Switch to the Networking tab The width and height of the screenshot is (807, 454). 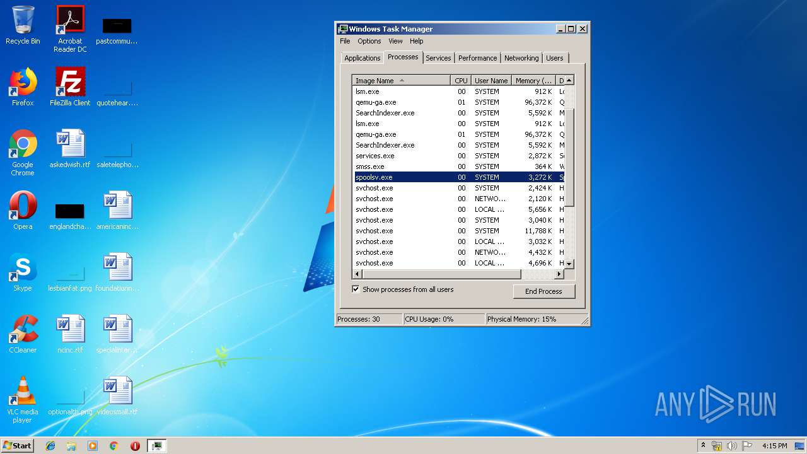tap(521, 58)
